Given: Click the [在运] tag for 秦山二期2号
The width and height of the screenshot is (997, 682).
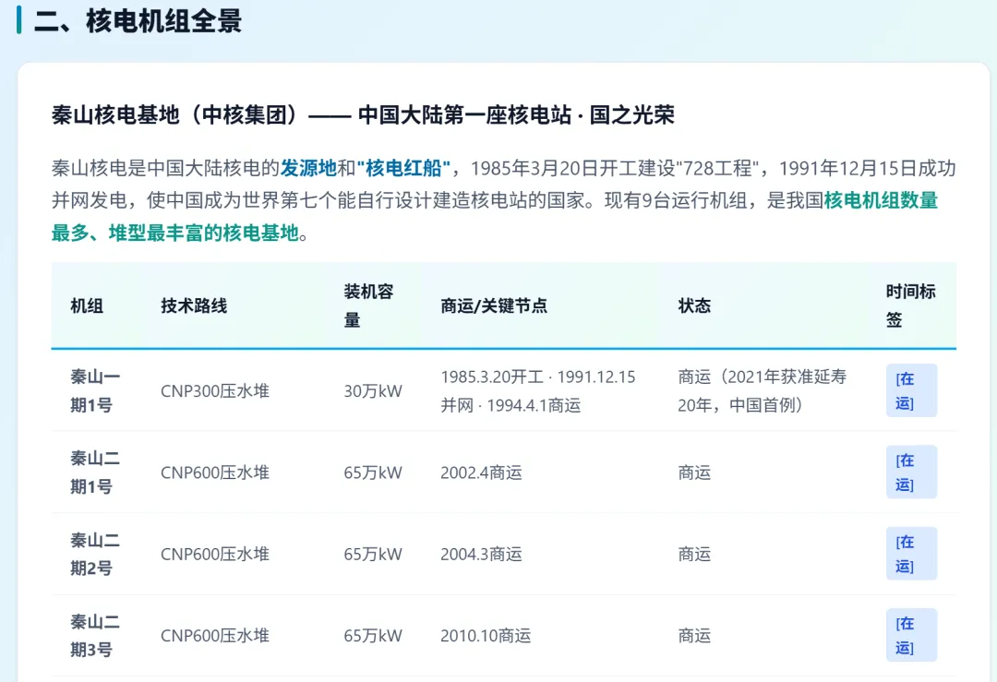Looking at the screenshot, I should tap(911, 553).
